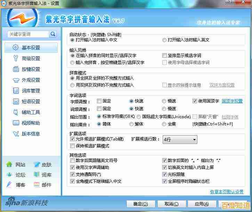The image size is (252, 212).
Task: Click the 确定(O) button
Action: [138, 204]
